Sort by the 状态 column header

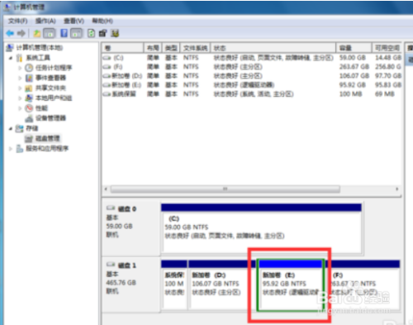click(x=273, y=48)
